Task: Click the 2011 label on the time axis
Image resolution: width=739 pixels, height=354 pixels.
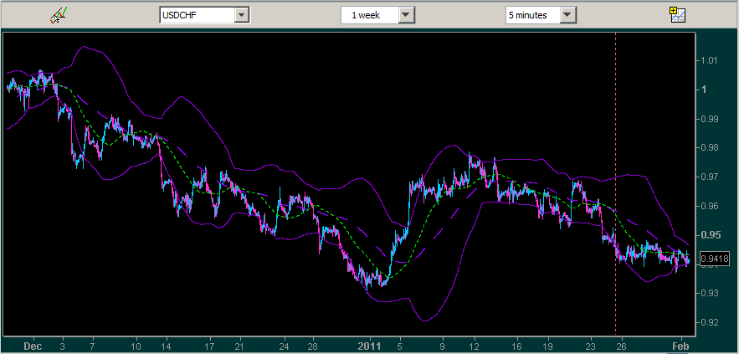Action: 369,345
